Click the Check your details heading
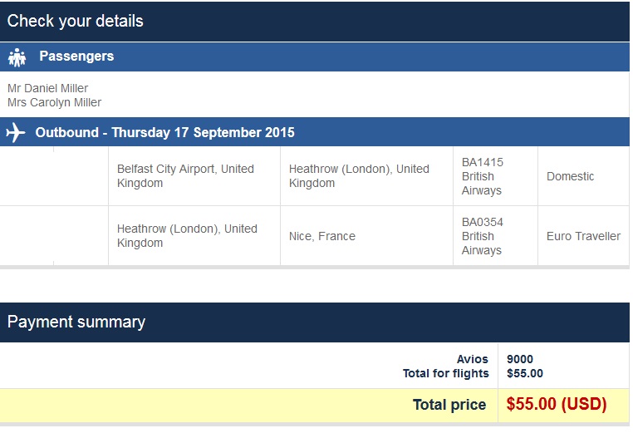 [x=76, y=22]
